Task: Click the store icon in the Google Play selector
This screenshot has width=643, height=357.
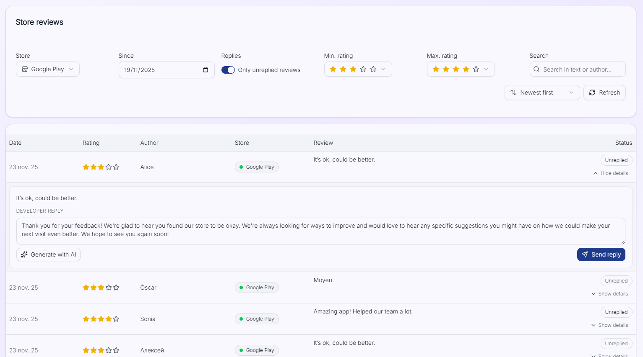Action: pos(24,69)
